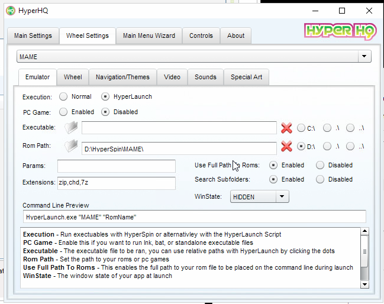This screenshot has width=384, height=304.
Task: Clear Rom Path with red X icon
Action: coord(286,147)
